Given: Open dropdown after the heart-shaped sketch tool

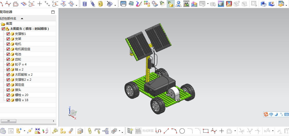Looking at the screenshot, I should [235, 131].
